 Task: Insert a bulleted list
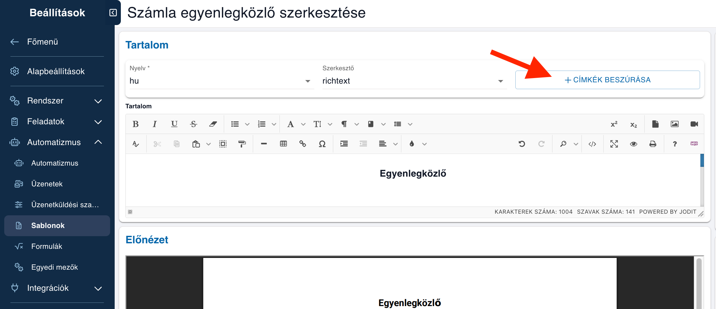(x=235, y=124)
